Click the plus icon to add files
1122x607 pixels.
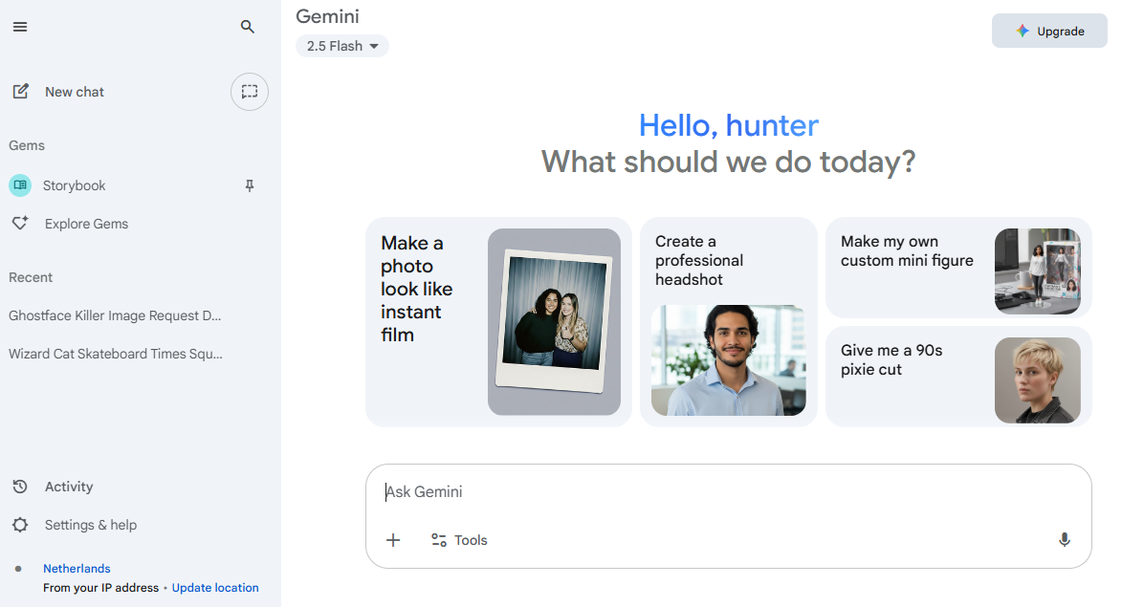click(393, 540)
